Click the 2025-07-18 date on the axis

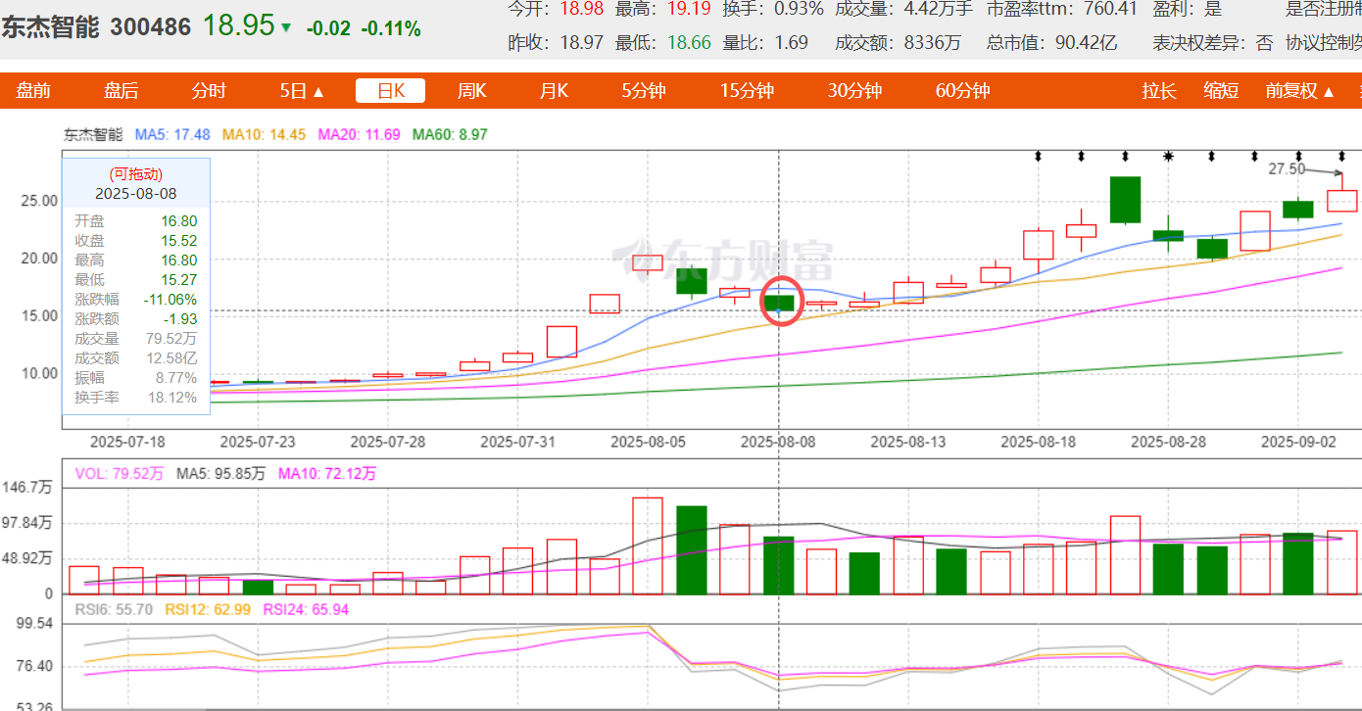[127, 442]
